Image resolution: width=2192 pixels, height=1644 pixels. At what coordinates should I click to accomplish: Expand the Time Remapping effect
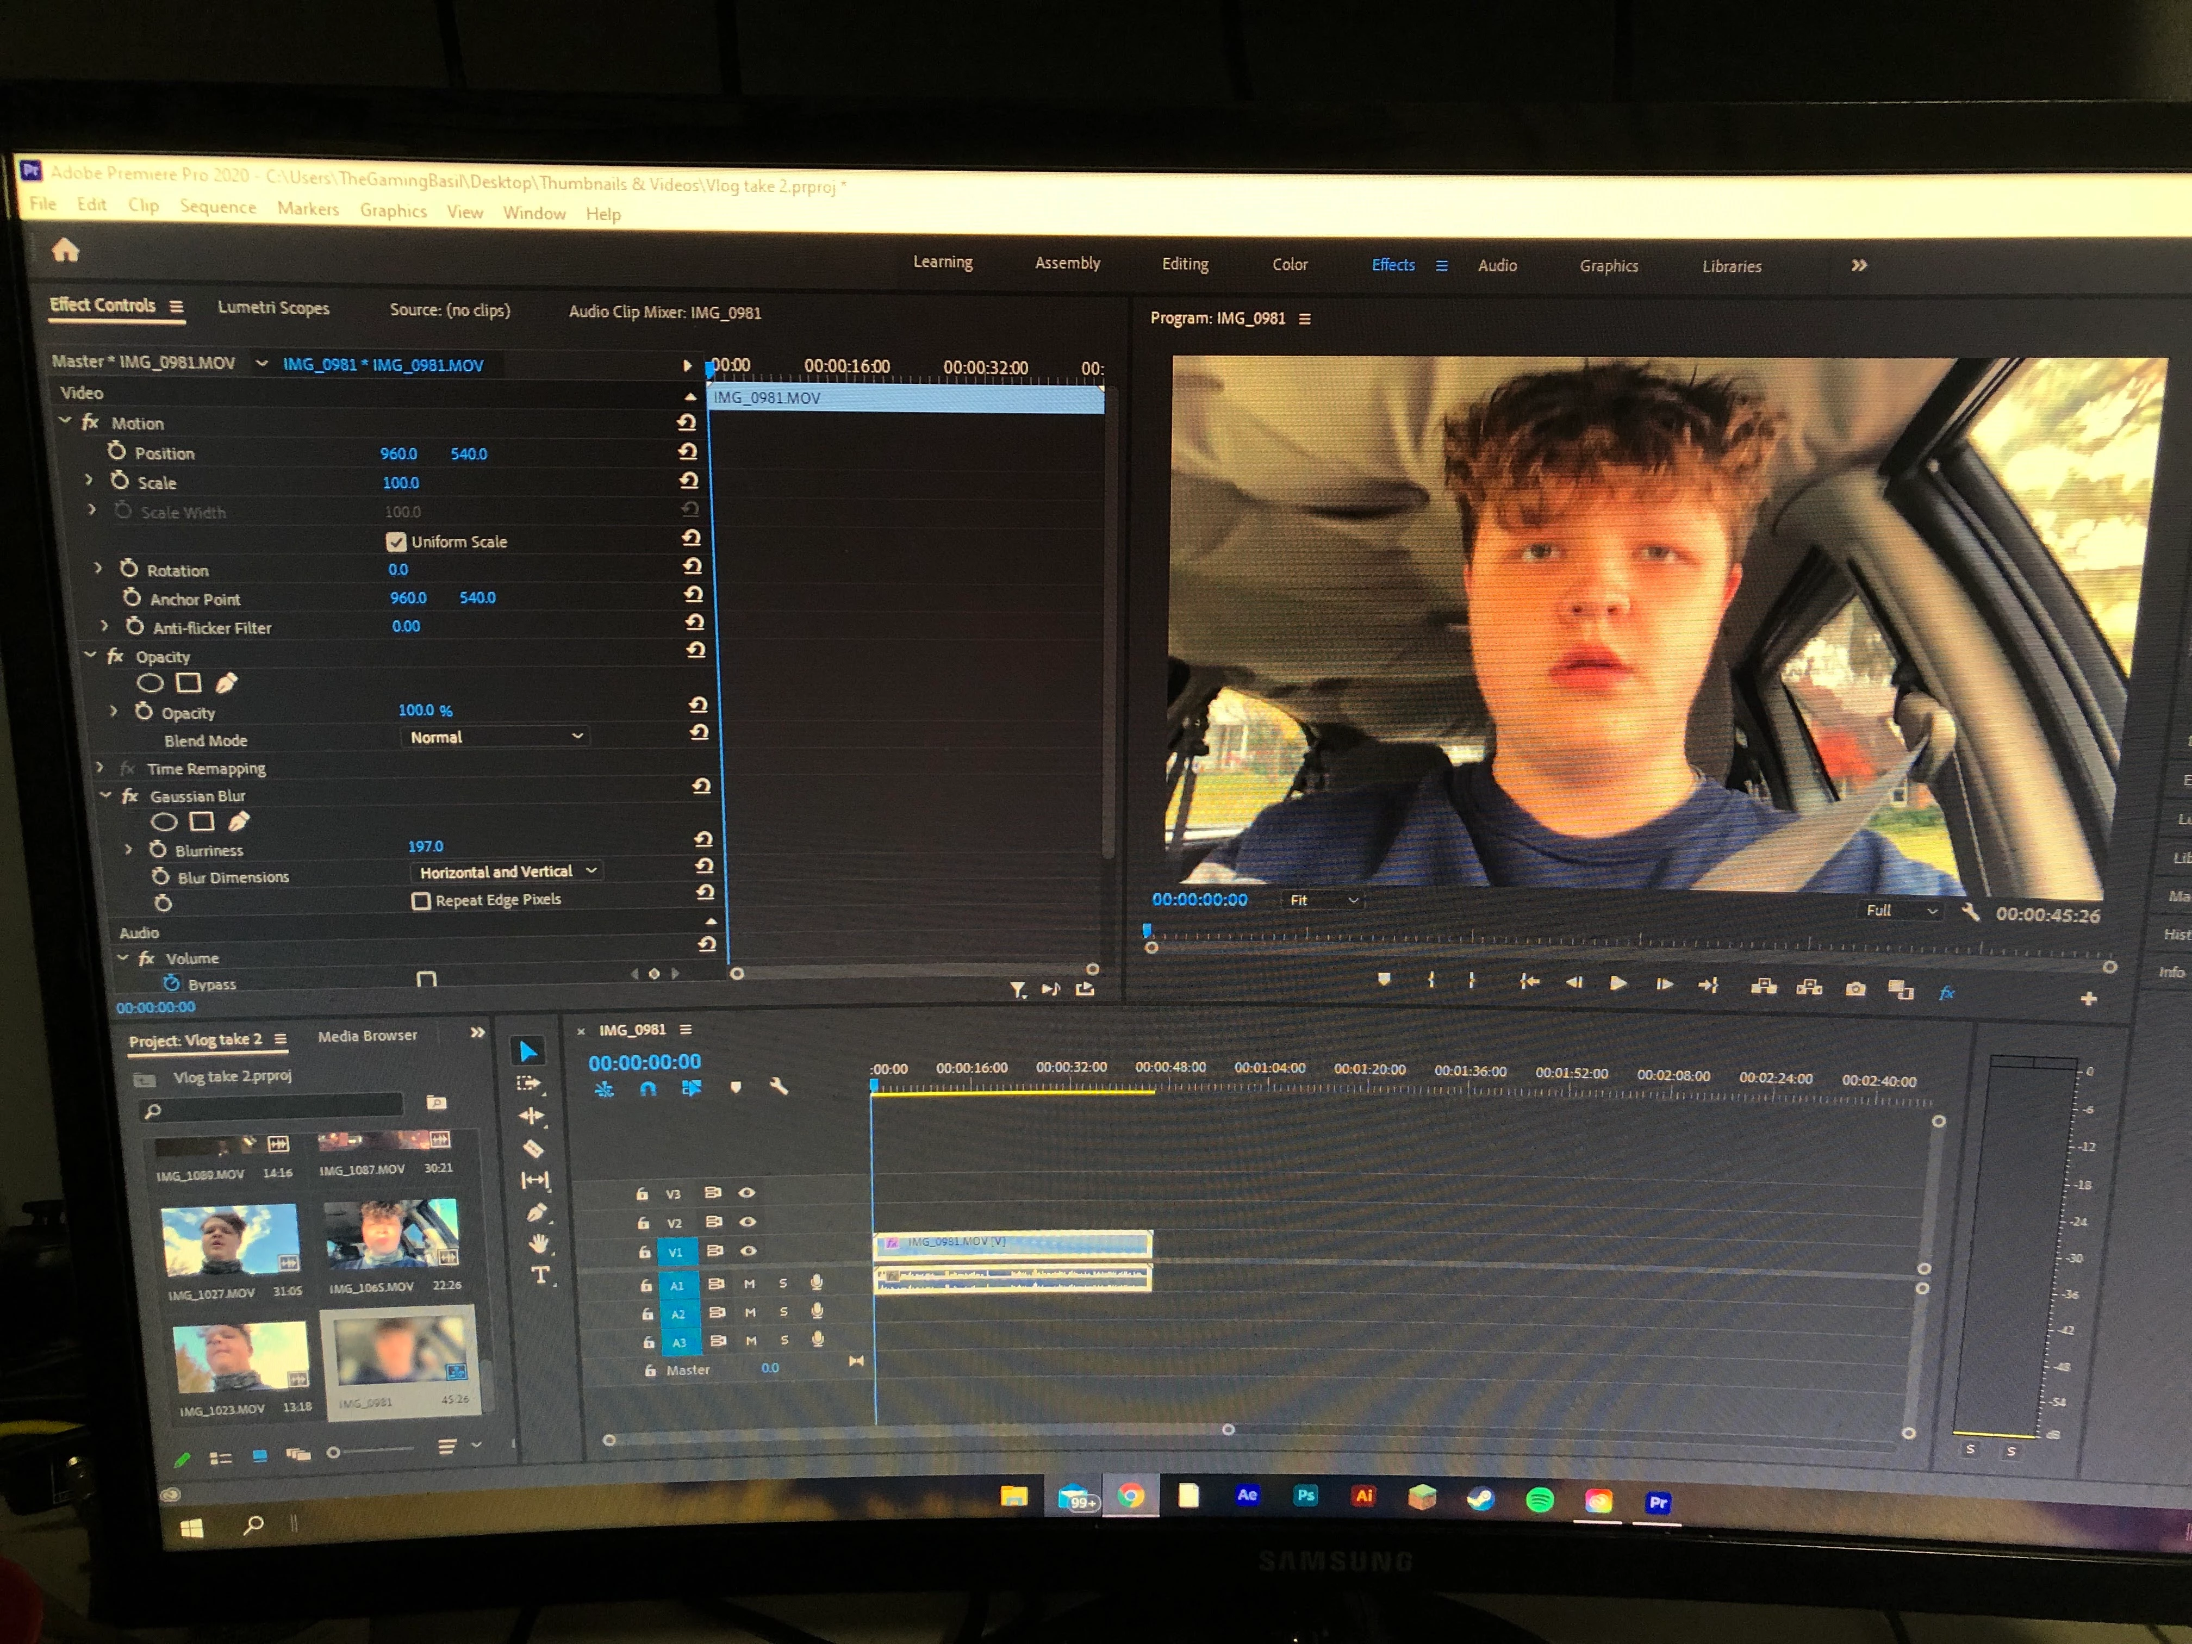pos(100,768)
